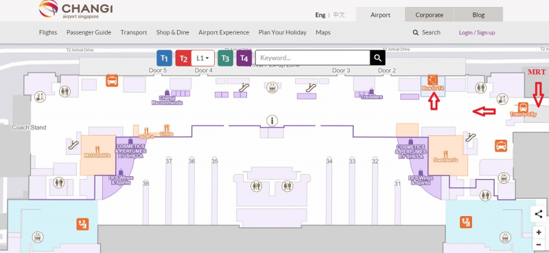This screenshot has width=549, height=253.
Task: Select the Stuff'd dining icon
Action: tap(146, 131)
